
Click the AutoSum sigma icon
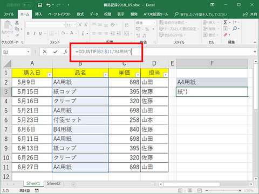[225, 23]
